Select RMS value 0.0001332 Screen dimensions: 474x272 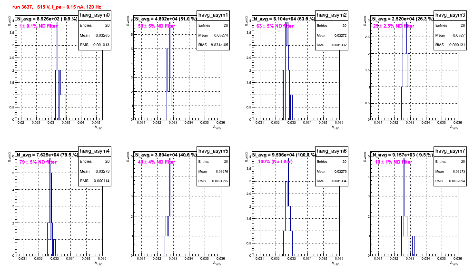click(339, 45)
